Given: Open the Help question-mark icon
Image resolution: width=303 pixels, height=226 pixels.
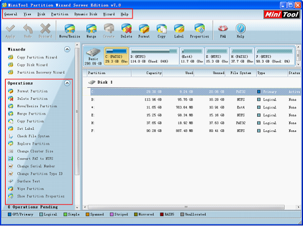Looking at the screenshot, I should point(241,29).
